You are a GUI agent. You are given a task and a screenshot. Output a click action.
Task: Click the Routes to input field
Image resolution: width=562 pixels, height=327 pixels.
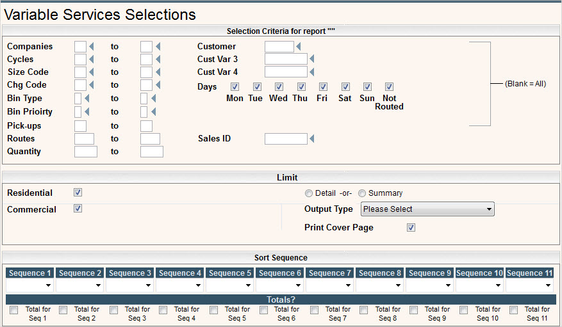(x=150, y=139)
